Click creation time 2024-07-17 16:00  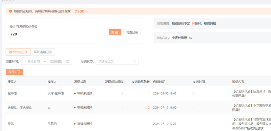(165, 108)
